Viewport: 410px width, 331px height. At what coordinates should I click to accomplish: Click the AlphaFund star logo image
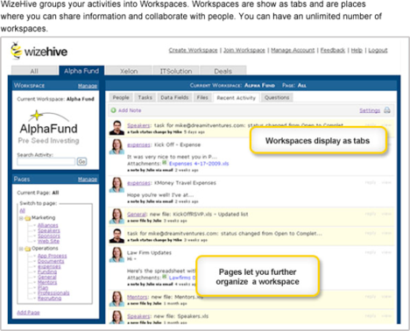(x=48, y=127)
